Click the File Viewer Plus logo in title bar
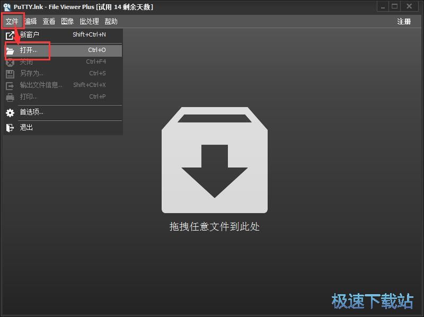 point(6,6)
